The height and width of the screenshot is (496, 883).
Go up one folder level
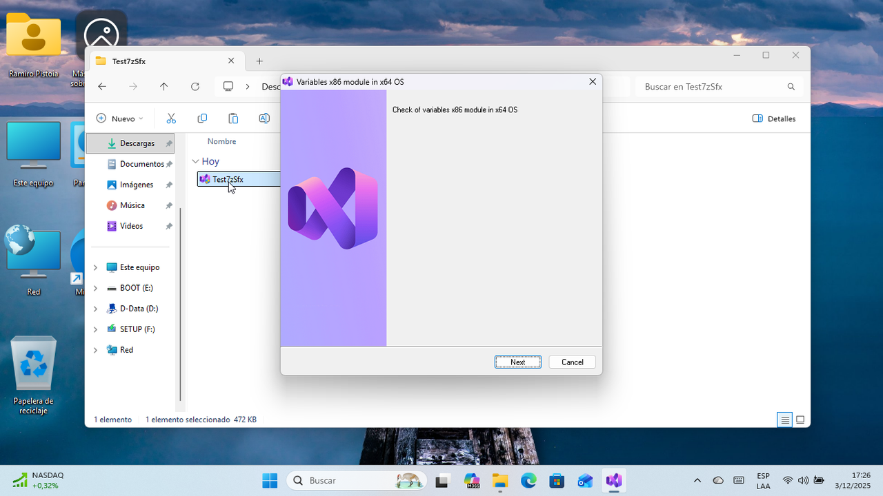(x=163, y=87)
